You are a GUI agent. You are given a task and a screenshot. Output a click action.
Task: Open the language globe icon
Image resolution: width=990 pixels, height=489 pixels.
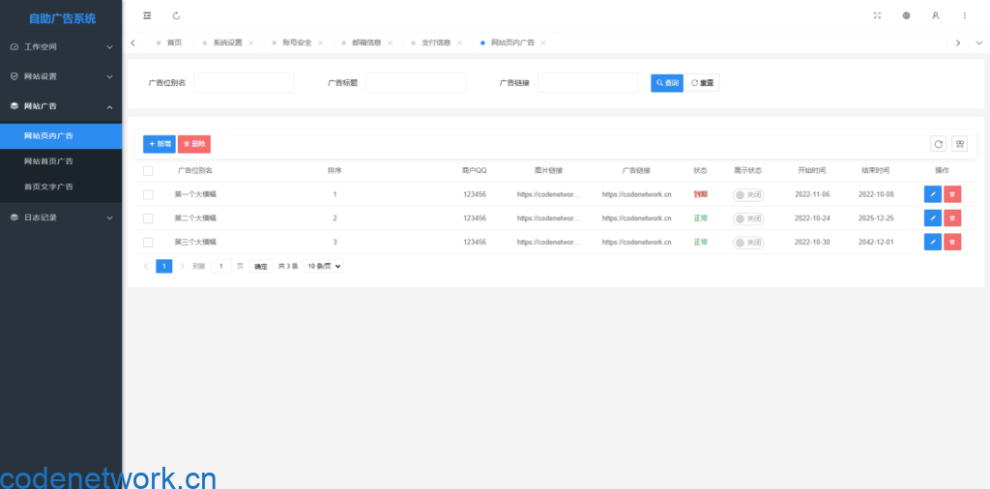coord(906,15)
